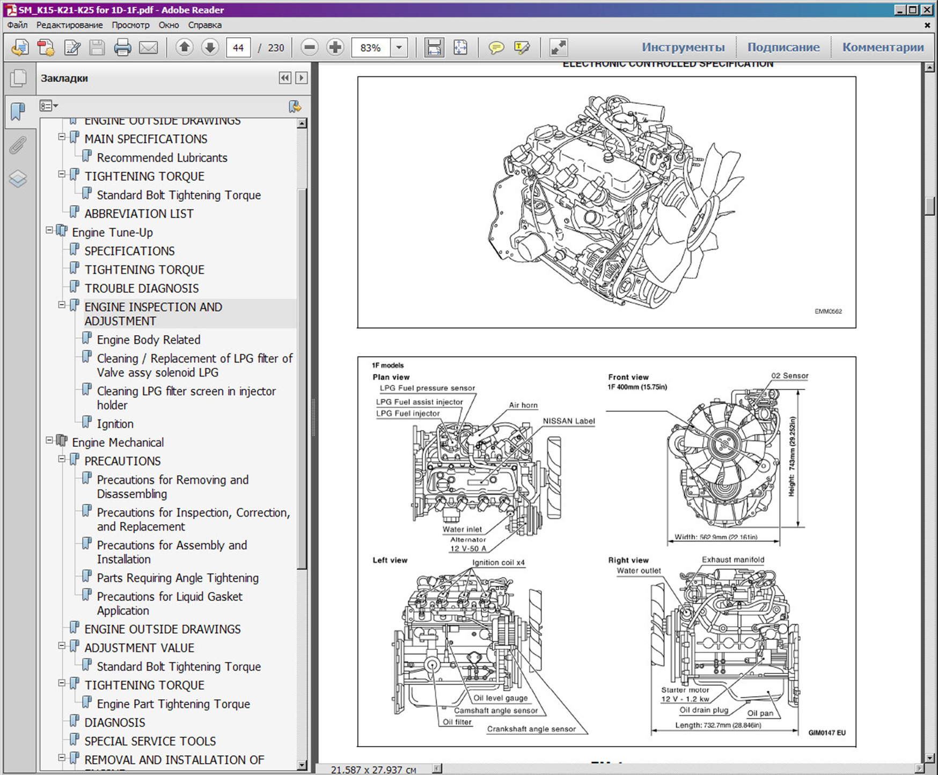Open the TROUBLE DIAGNOSIS bookmark
938x775 pixels.
point(141,288)
